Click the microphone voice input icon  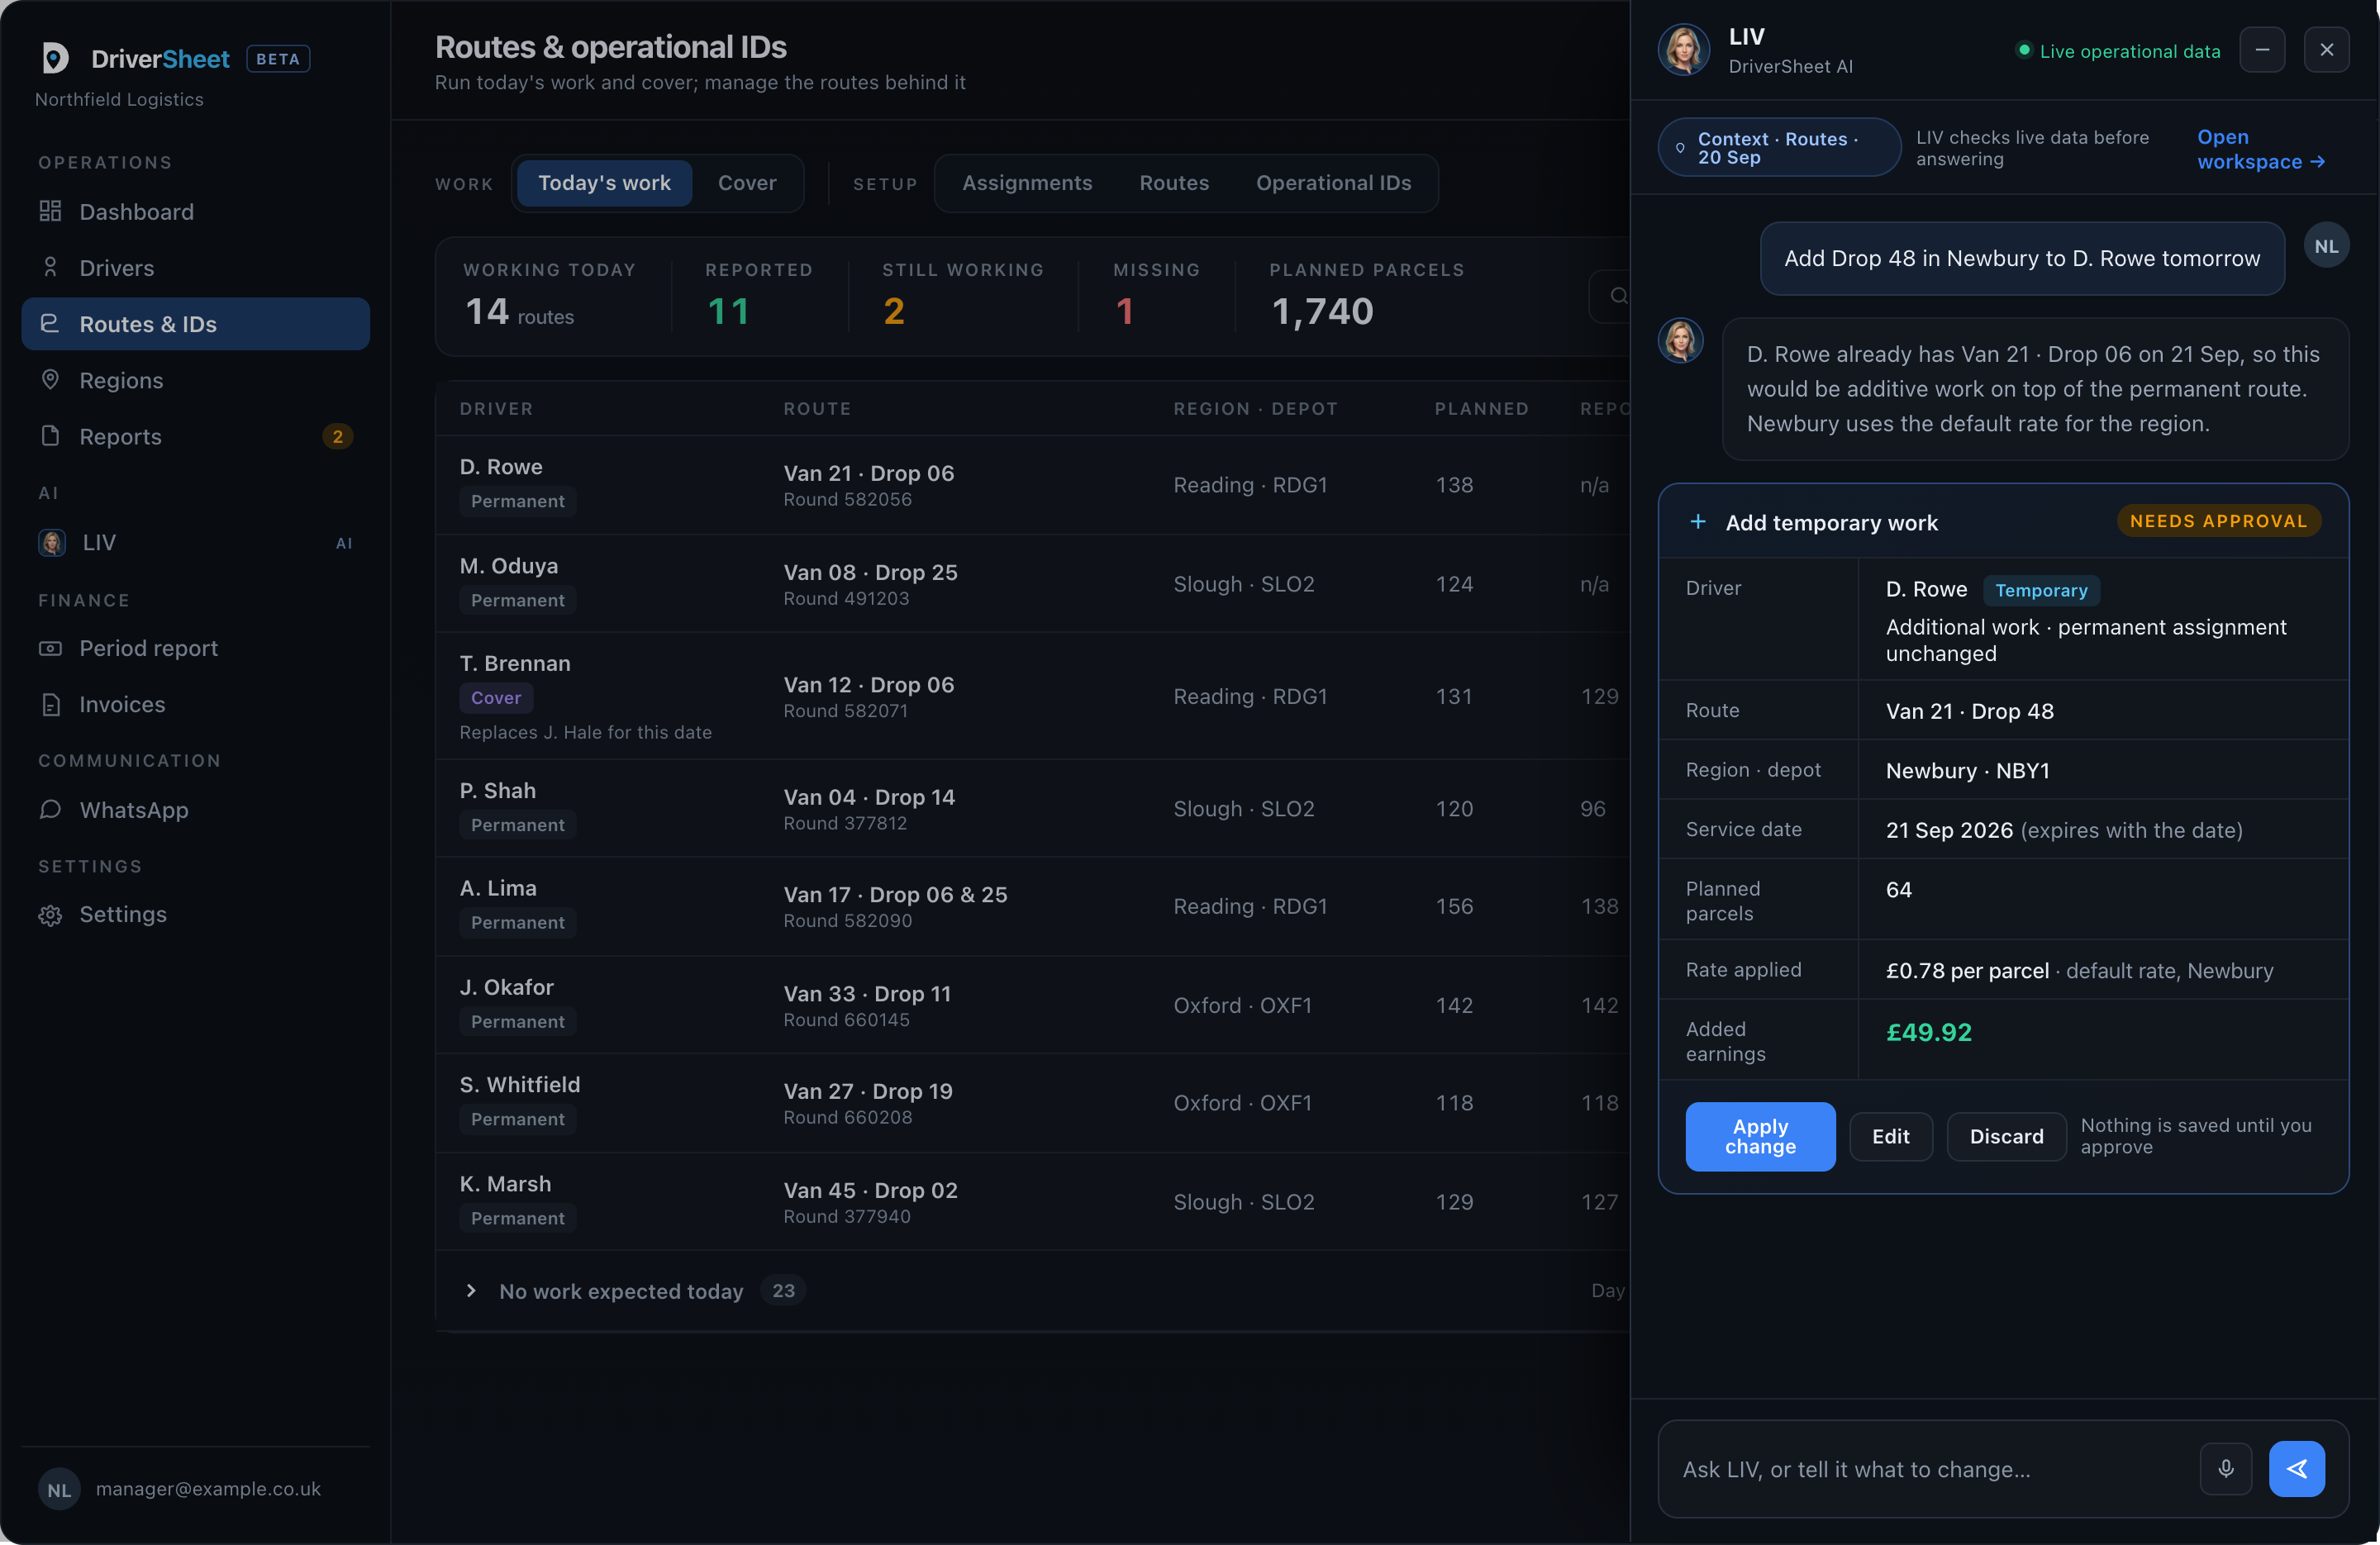[2225, 1468]
